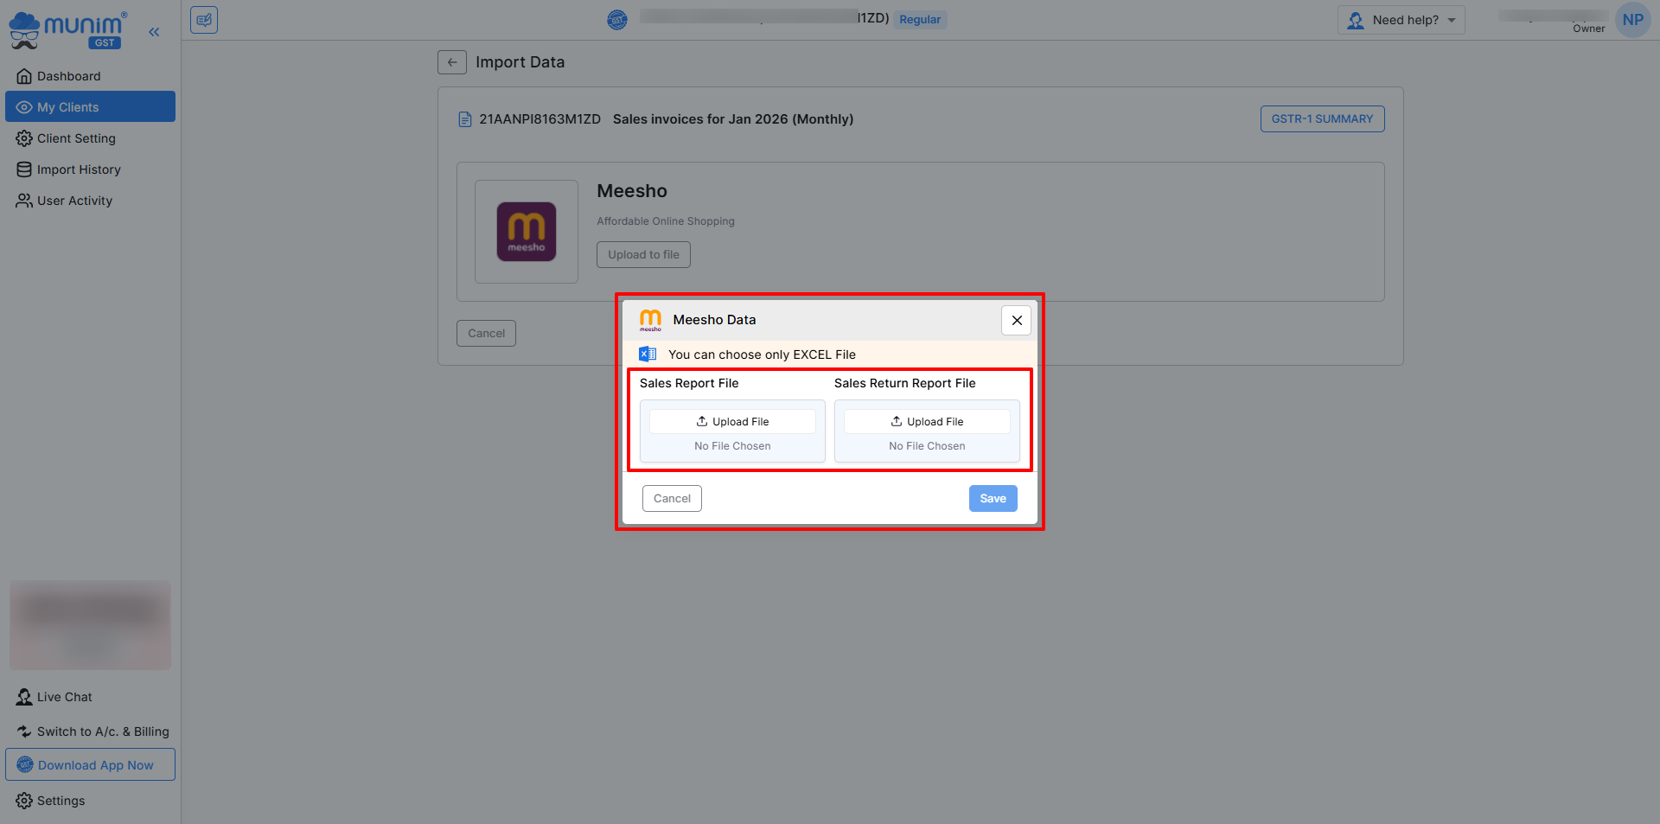Viewport: 1660px width, 824px height.
Task: Upload file for Sales Return Report
Action: [x=927, y=422]
